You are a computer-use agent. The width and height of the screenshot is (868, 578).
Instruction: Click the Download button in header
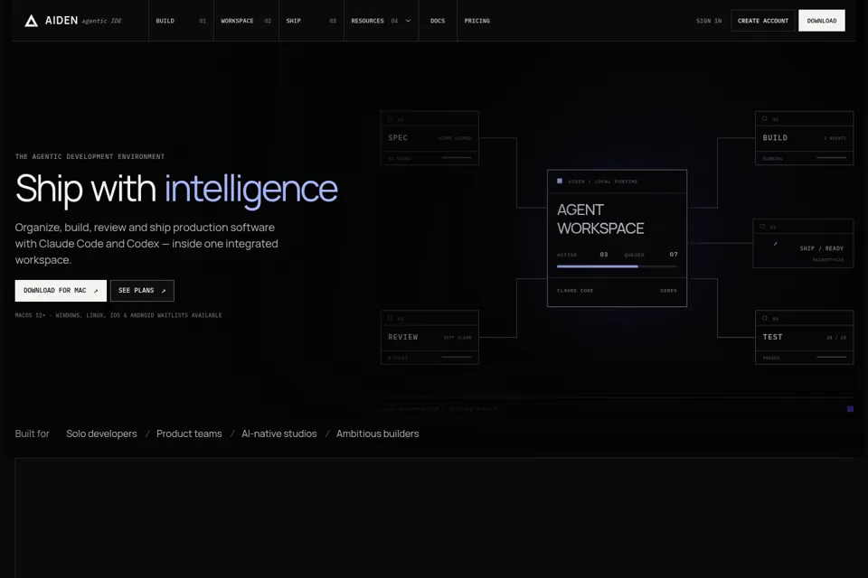pyautogui.click(x=822, y=21)
